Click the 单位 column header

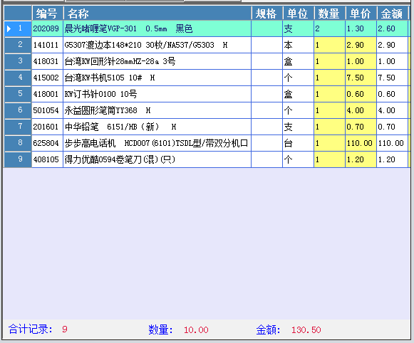point(299,14)
